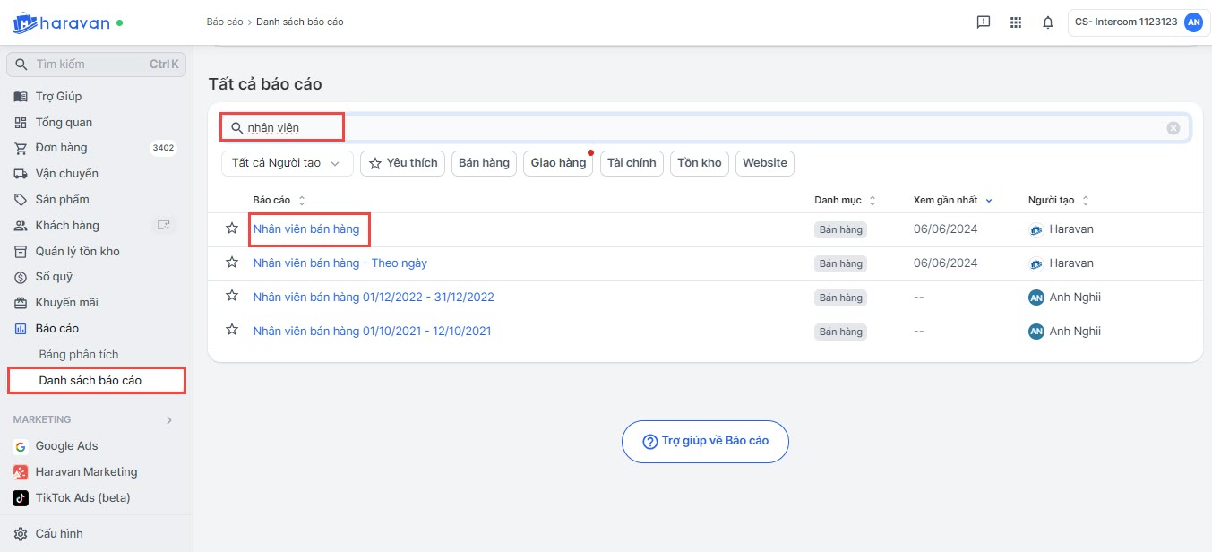Open the apps grid icon

click(x=1015, y=22)
